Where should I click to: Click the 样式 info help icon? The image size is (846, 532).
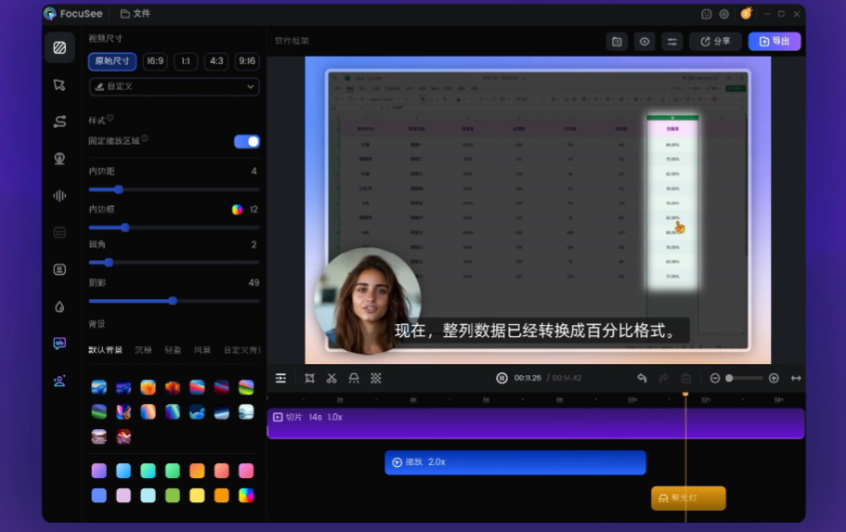tap(111, 118)
